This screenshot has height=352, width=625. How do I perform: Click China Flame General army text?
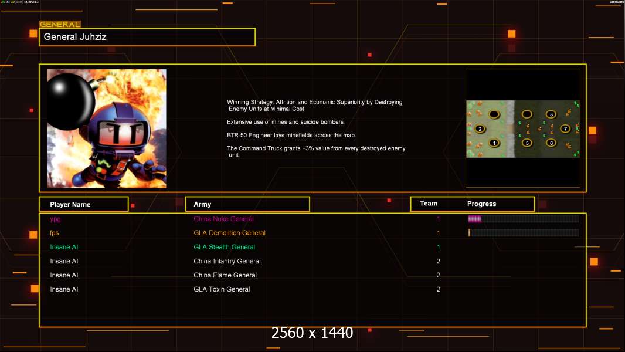pyautogui.click(x=225, y=275)
